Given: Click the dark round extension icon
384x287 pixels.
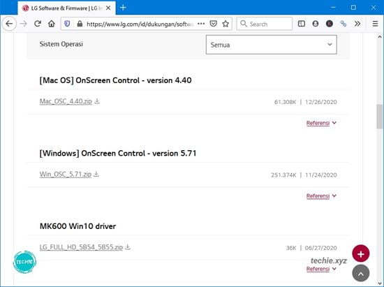Looking at the screenshot, I should [x=330, y=24].
